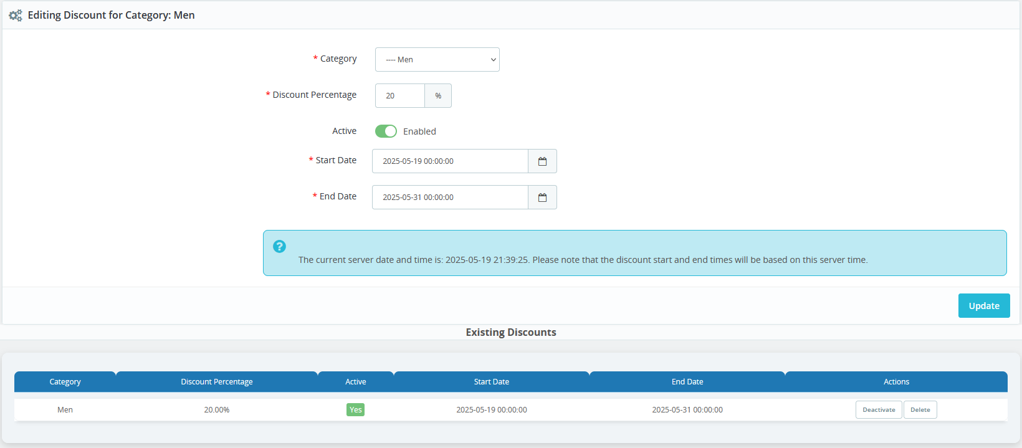This screenshot has width=1022, height=448.
Task: Click the Category column header
Action: coord(65,382)
